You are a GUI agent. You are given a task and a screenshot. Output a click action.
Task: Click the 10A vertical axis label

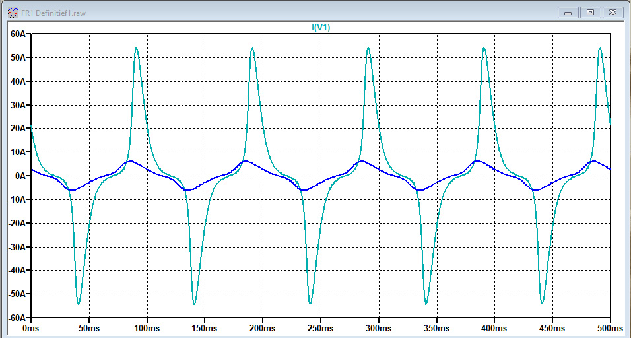(18, 152)
